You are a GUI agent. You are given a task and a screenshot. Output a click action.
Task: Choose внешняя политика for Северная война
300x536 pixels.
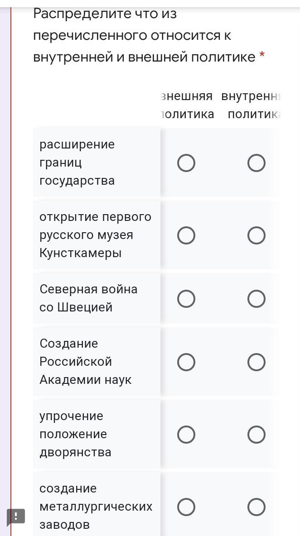click(x=186, y=299)
